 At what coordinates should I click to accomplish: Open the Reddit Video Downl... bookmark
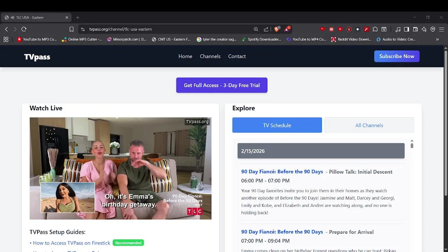point(351,40)
